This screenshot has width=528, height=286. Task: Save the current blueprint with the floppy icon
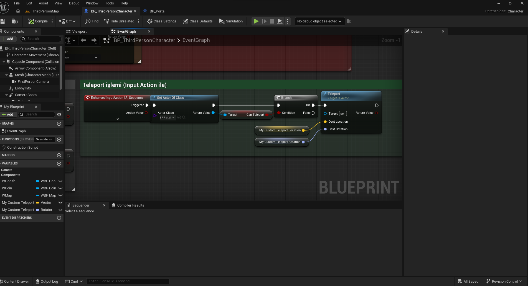pyautogui.click(x=3, y=21)
